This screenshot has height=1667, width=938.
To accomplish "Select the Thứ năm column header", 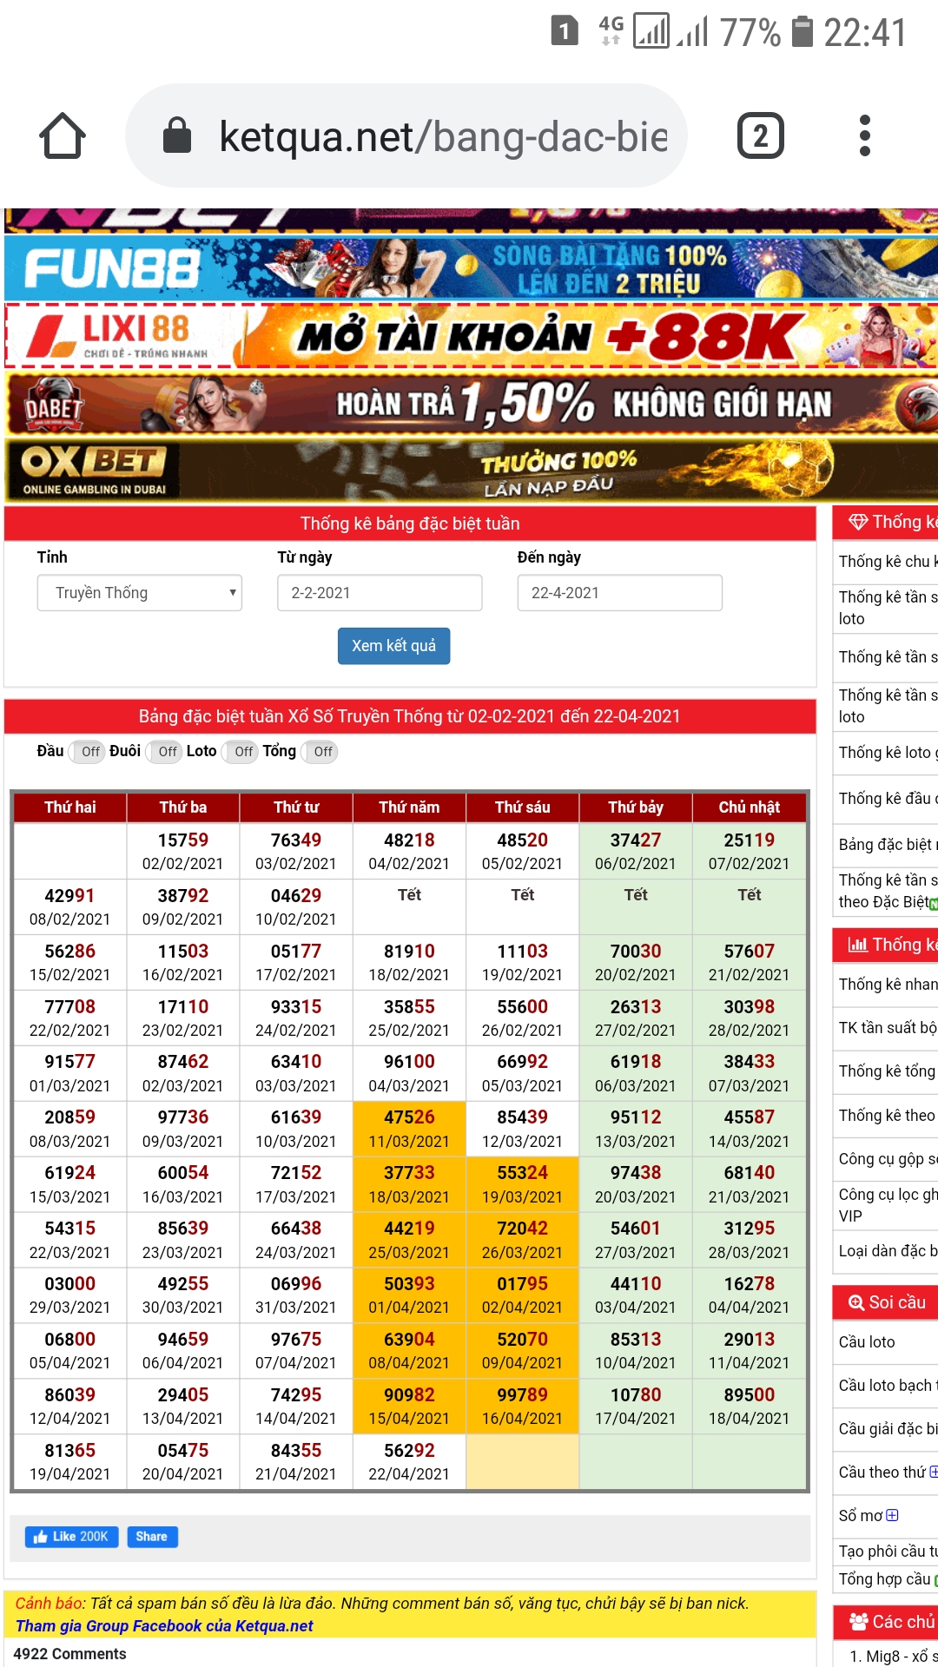I will click(x=409, y=807).
